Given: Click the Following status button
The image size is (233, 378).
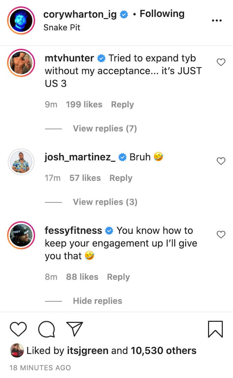Looking at the screenshot, I should tap(162, 14).
